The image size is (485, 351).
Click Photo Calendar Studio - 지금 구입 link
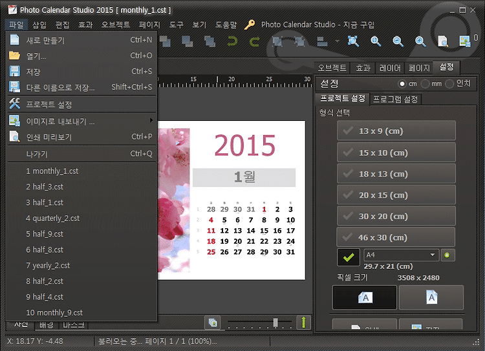[318, 25]
